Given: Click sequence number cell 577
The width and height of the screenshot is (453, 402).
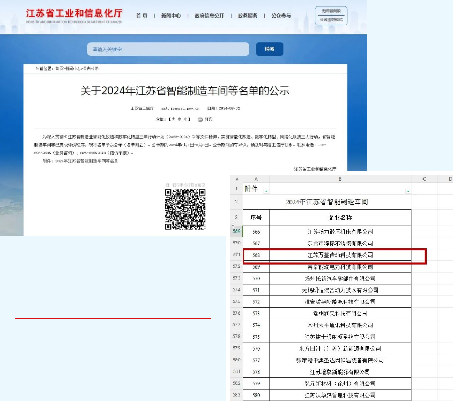Looking at the screenshot, I should click(256, 360).
